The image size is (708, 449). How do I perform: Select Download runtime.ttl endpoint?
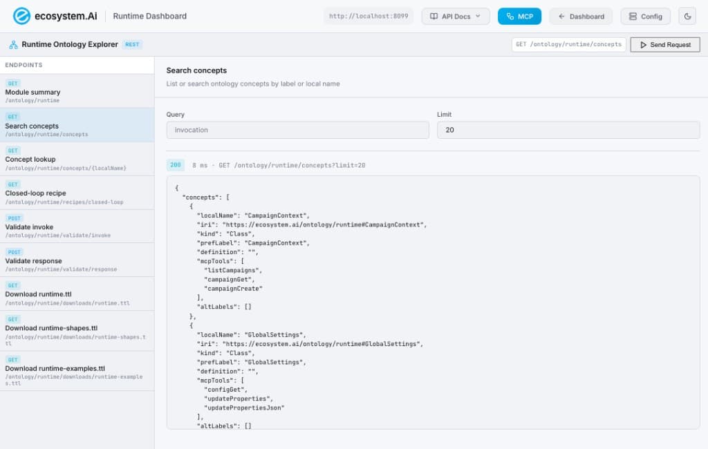point(77,294)
